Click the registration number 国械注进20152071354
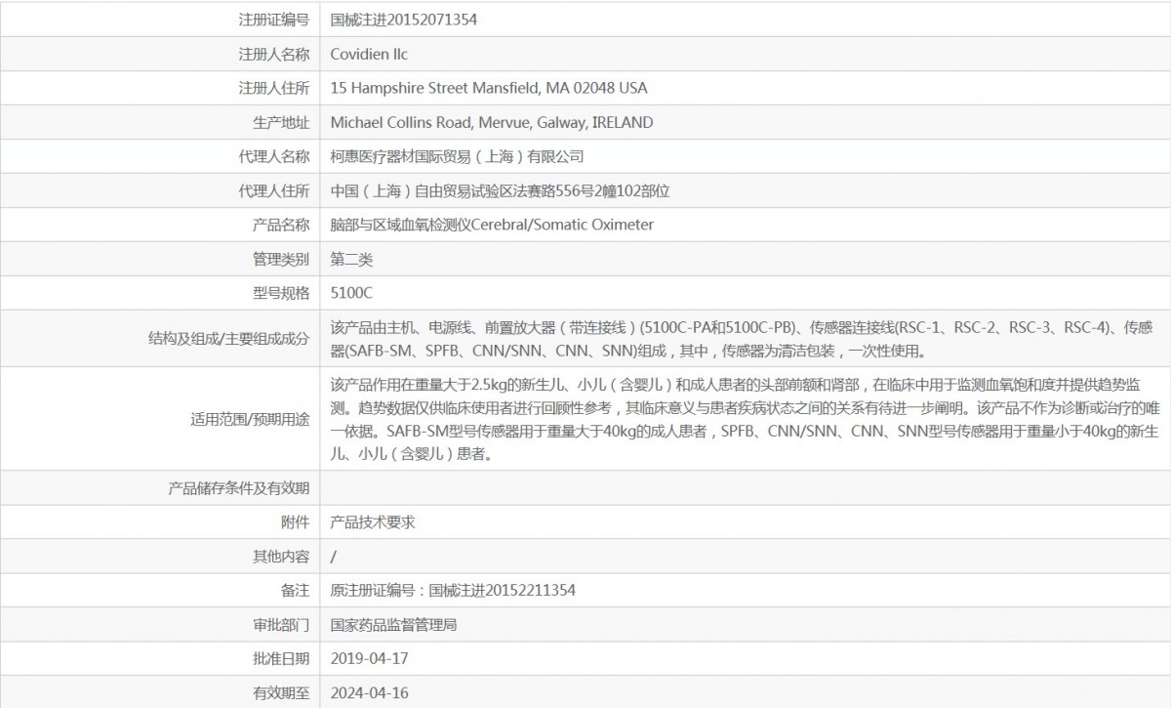This screenshot has width=1171, height=708. click(404, 20)
